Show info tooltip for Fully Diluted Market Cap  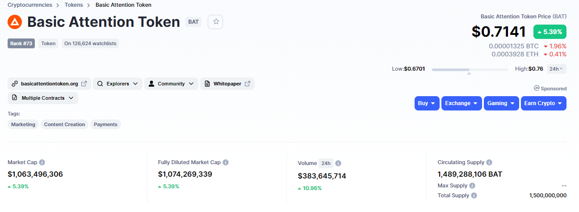click(226, 162)
